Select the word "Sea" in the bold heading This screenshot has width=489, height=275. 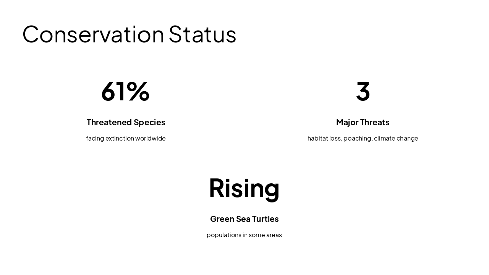pyautogui.click(x=243, y=219)
